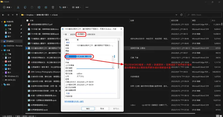Click the EPUB icon of 7大市場力量 epub file

tap(29, 34)
